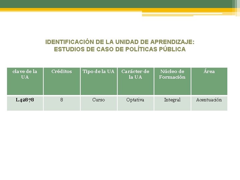Select the 'Área' column header
The height and width of the screenshot is (180, 240).
click(x=209, y=81)
